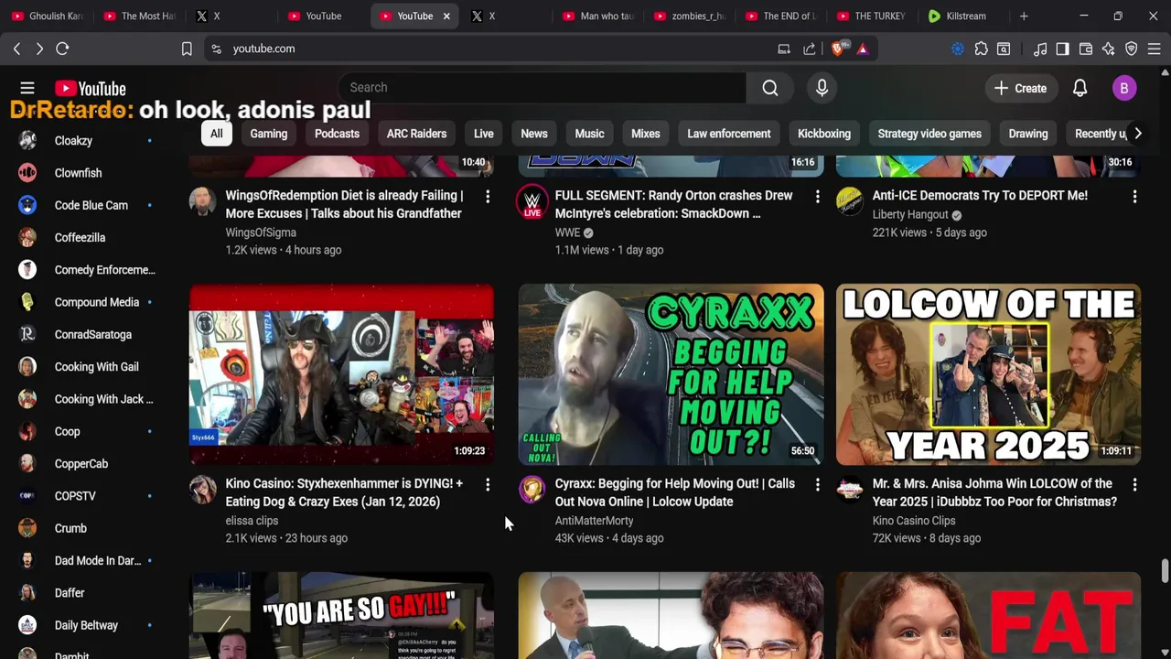Select the Strategy video games chip
Image resolution: width=1171 pixels, height=659 pixels.
point(929,134)
